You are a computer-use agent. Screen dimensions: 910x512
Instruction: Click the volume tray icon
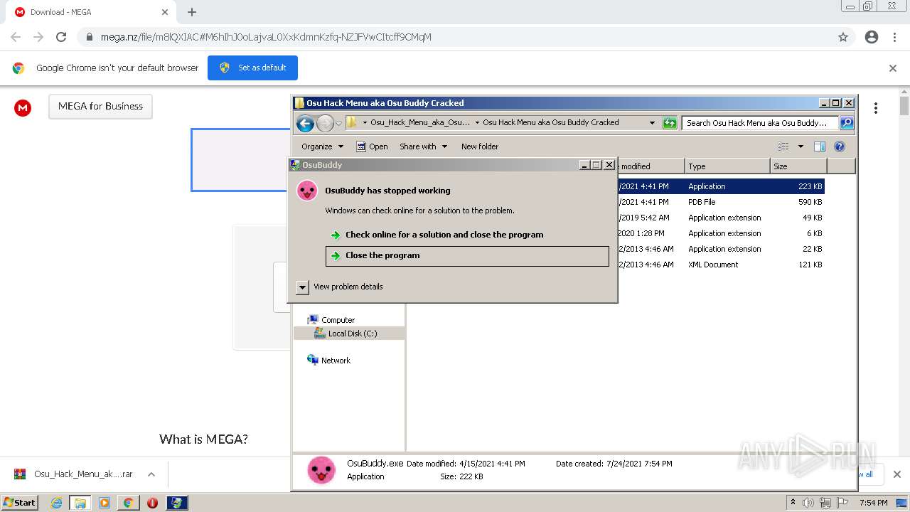[x=808, y=503]
